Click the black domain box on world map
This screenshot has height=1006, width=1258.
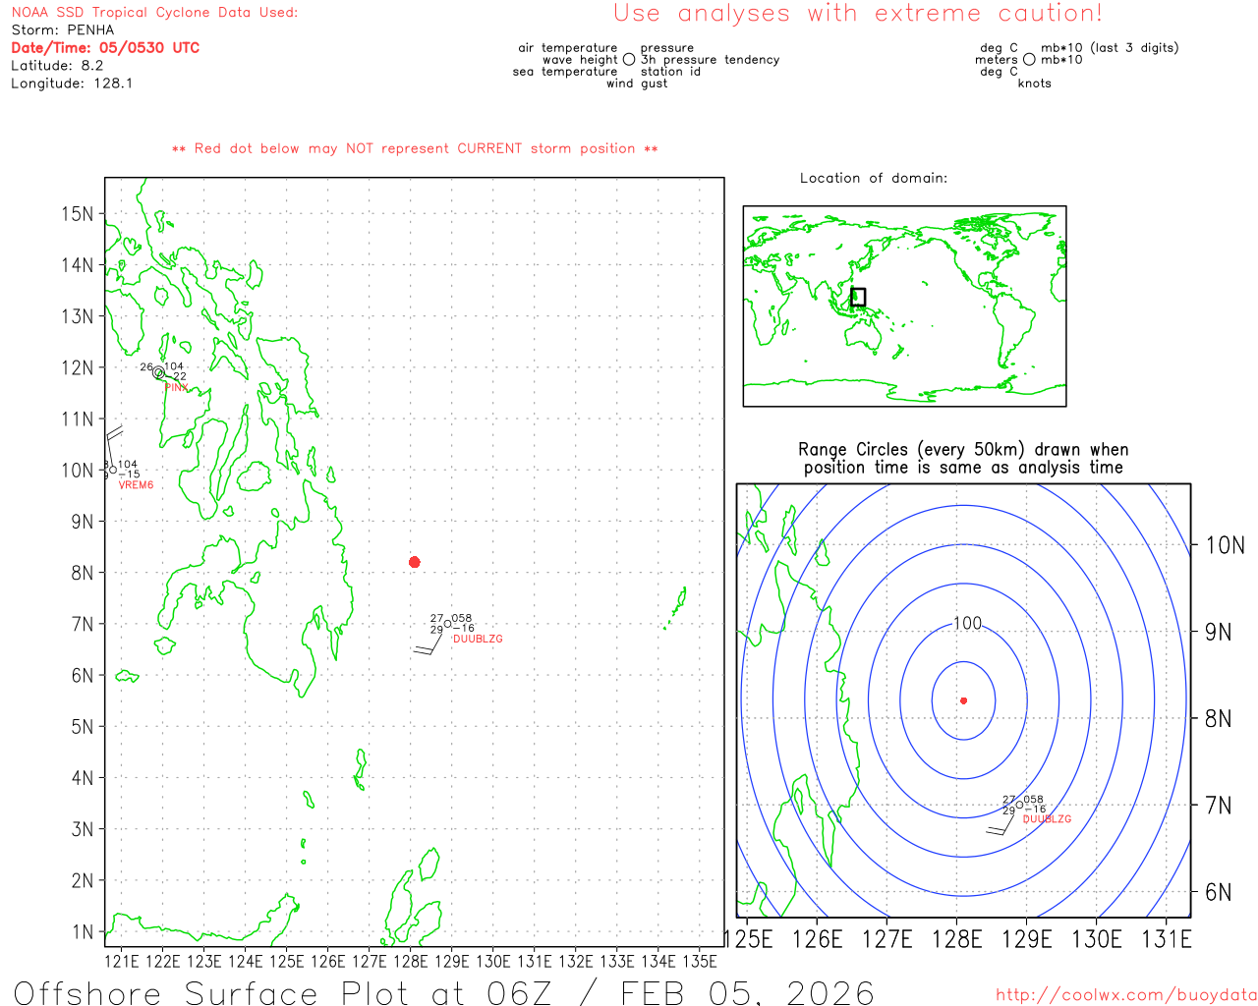(x=858, y=297)
